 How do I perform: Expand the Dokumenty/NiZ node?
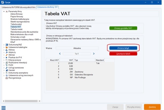coord(4,45)
